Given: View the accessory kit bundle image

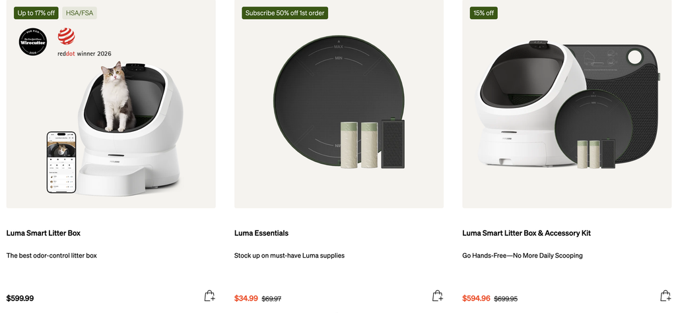Looking at the screenshot, I should coord(567,105).
